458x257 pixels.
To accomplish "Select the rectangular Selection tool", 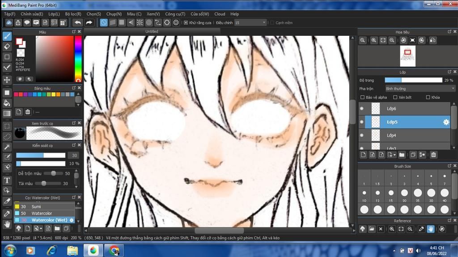I will (7, 126).
